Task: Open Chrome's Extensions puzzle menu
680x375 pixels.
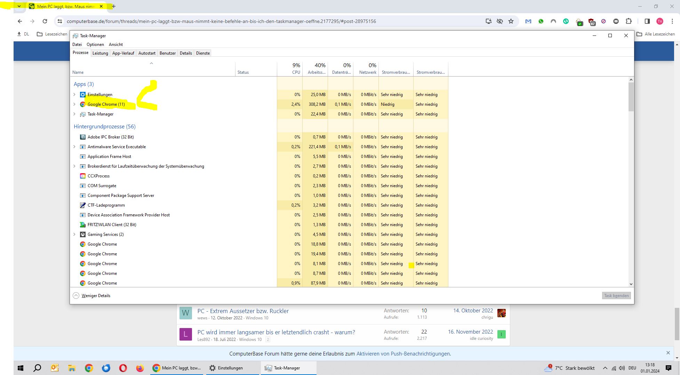Action: point(629,21)
